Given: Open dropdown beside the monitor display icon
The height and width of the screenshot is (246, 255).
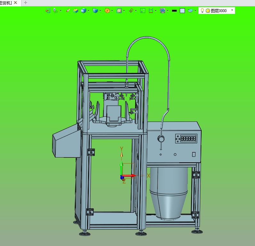Looking at the screenshot, I should [168, 11].
